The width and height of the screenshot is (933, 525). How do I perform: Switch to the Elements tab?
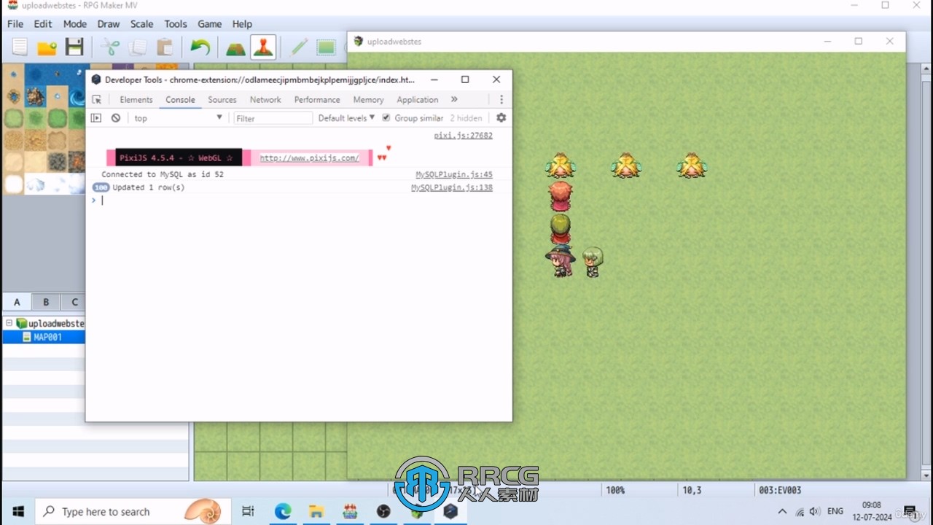tap(136, 100)
